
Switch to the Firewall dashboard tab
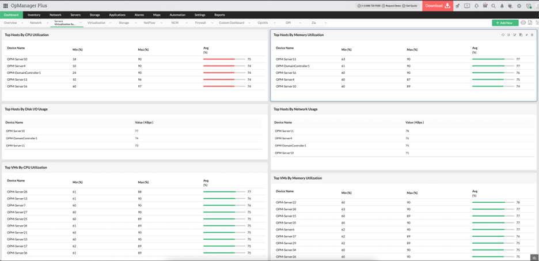[x=200, y=23]
